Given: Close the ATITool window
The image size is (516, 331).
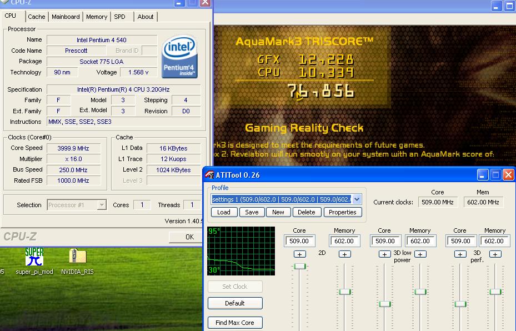Looking at the screenshot, I should [508, 175].
